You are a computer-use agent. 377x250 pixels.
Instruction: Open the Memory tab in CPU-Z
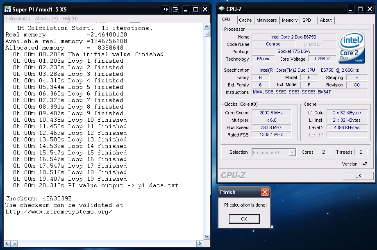[x=289, y=20]
